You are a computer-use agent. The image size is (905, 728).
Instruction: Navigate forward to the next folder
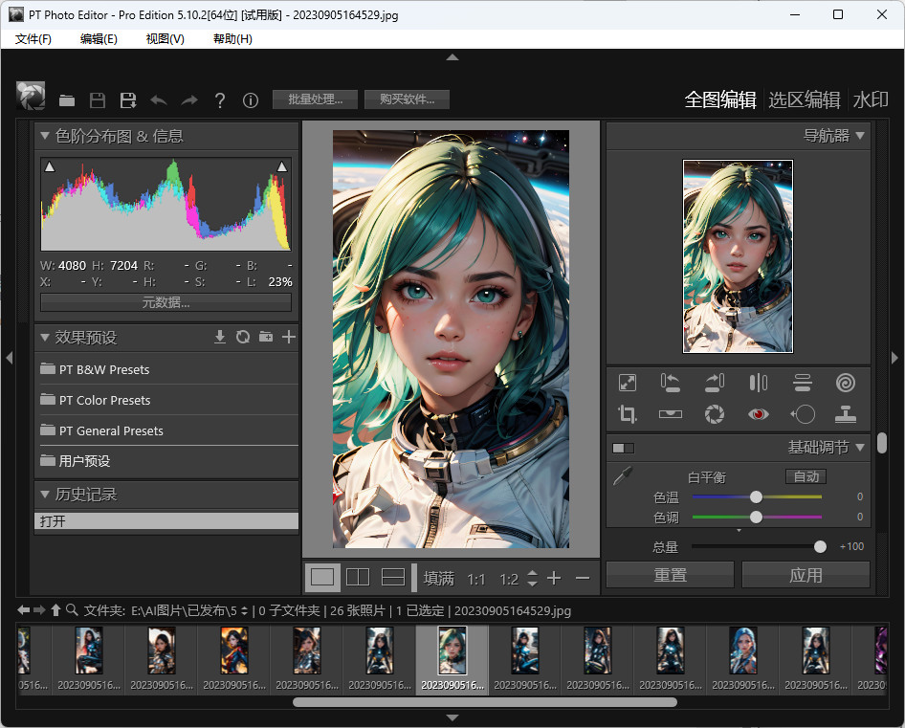click(x=39, y=609)
